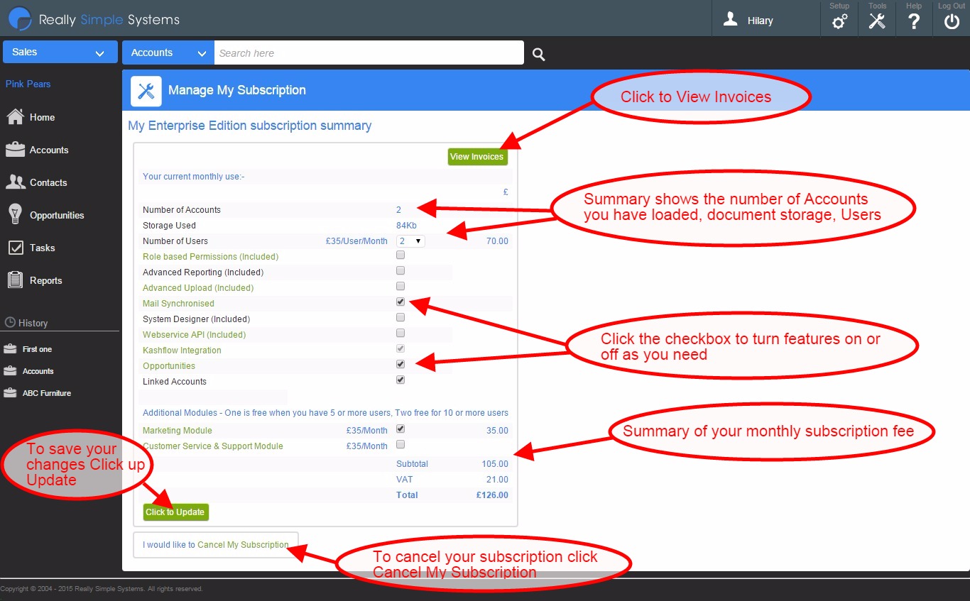Open the Pink Pears link
Screen dimensions: 970x601
pos(28,84)
